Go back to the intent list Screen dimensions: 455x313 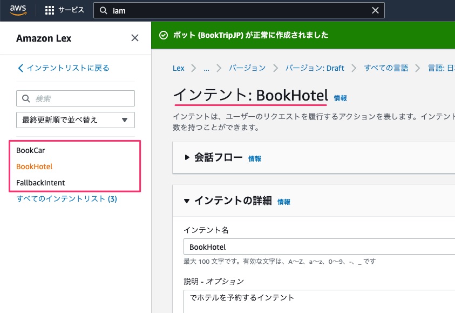[64, 68]
